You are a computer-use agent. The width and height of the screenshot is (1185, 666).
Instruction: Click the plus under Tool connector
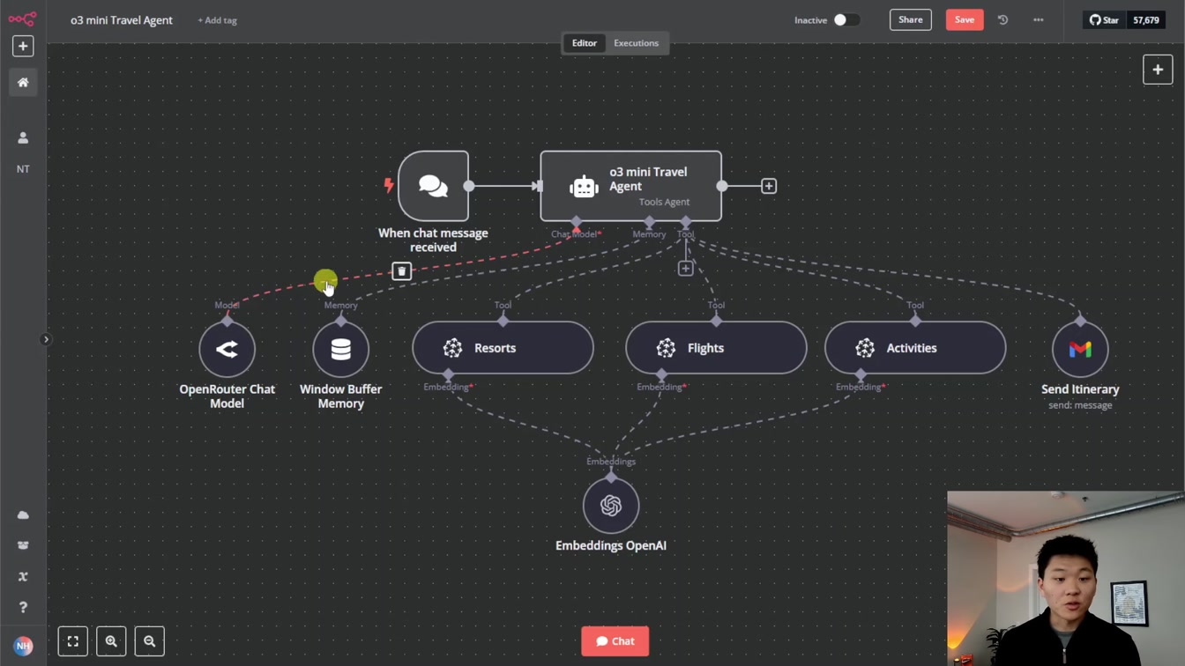(x=685, y=269)
